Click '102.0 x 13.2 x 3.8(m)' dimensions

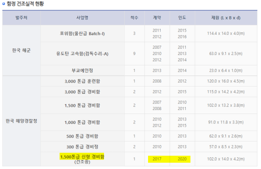tap(226, 105)
